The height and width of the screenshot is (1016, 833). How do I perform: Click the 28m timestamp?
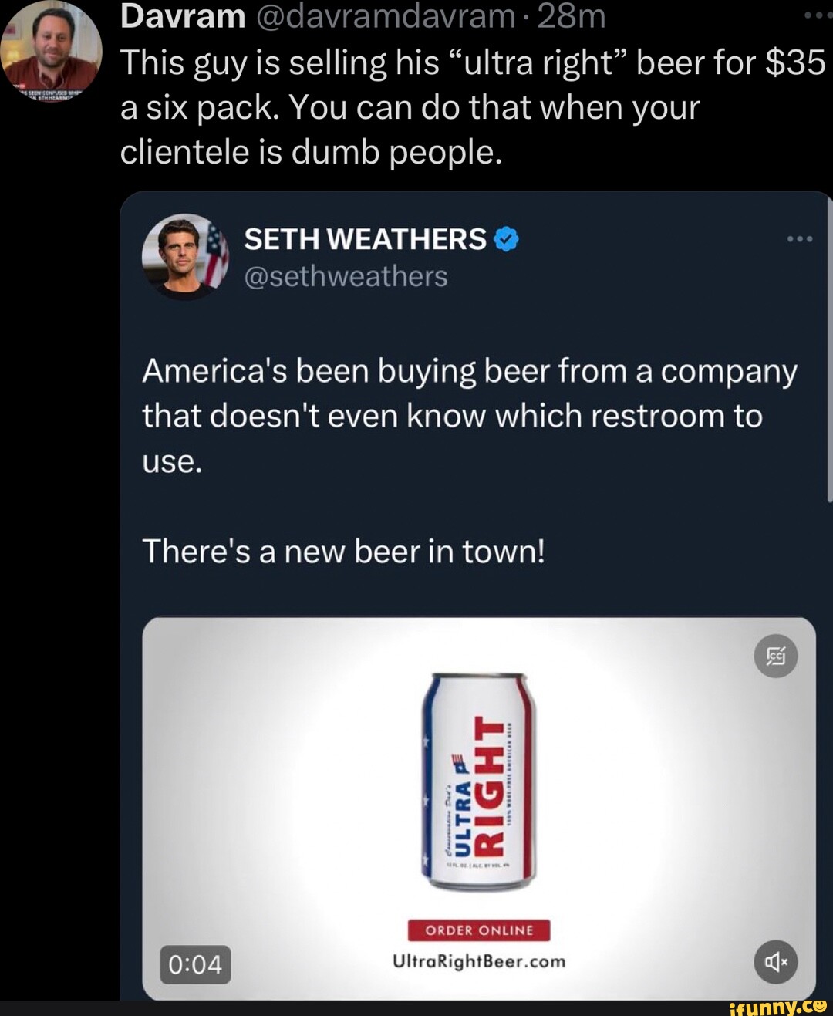click(x=572, y=17)
